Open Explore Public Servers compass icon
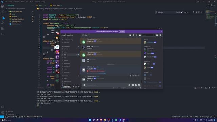The height and width of the screenshot is (122, 217). [57, 81]
